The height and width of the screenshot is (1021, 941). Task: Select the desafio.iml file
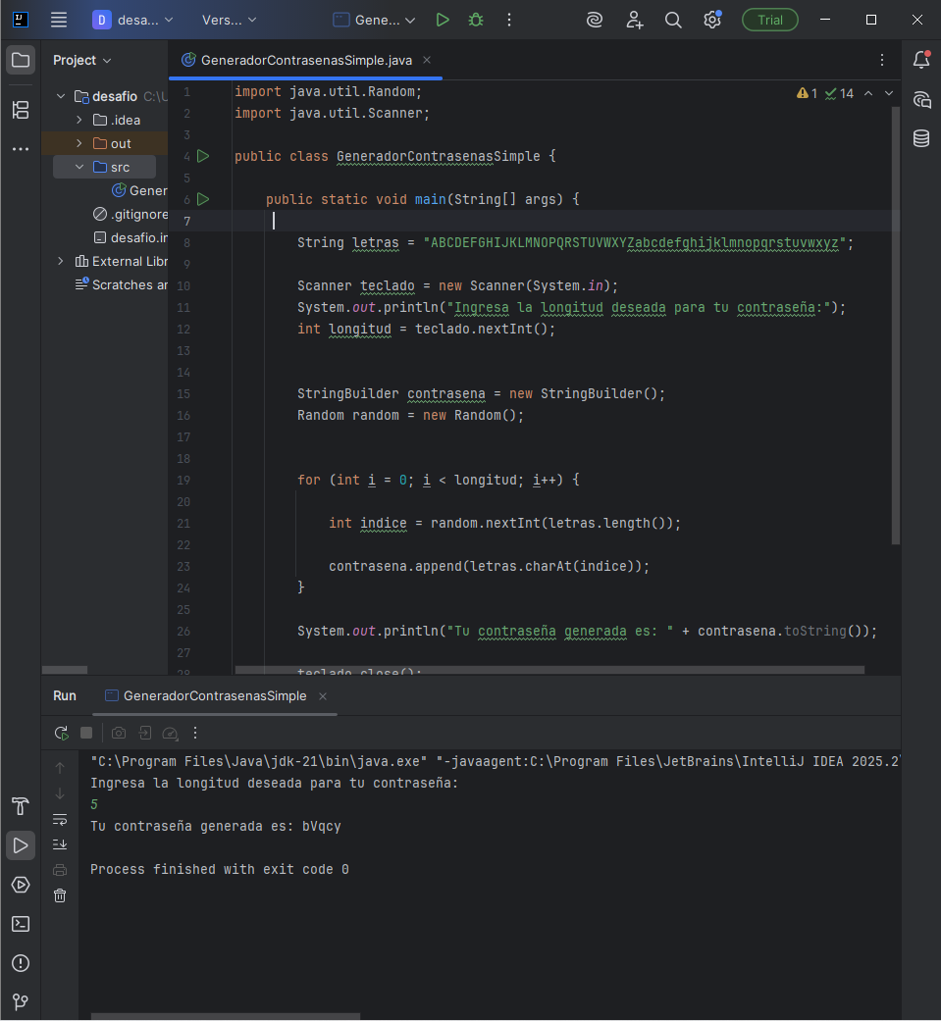tap(131, 237)
